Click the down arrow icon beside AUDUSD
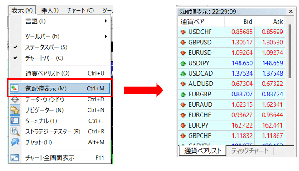 pos(183,84)
